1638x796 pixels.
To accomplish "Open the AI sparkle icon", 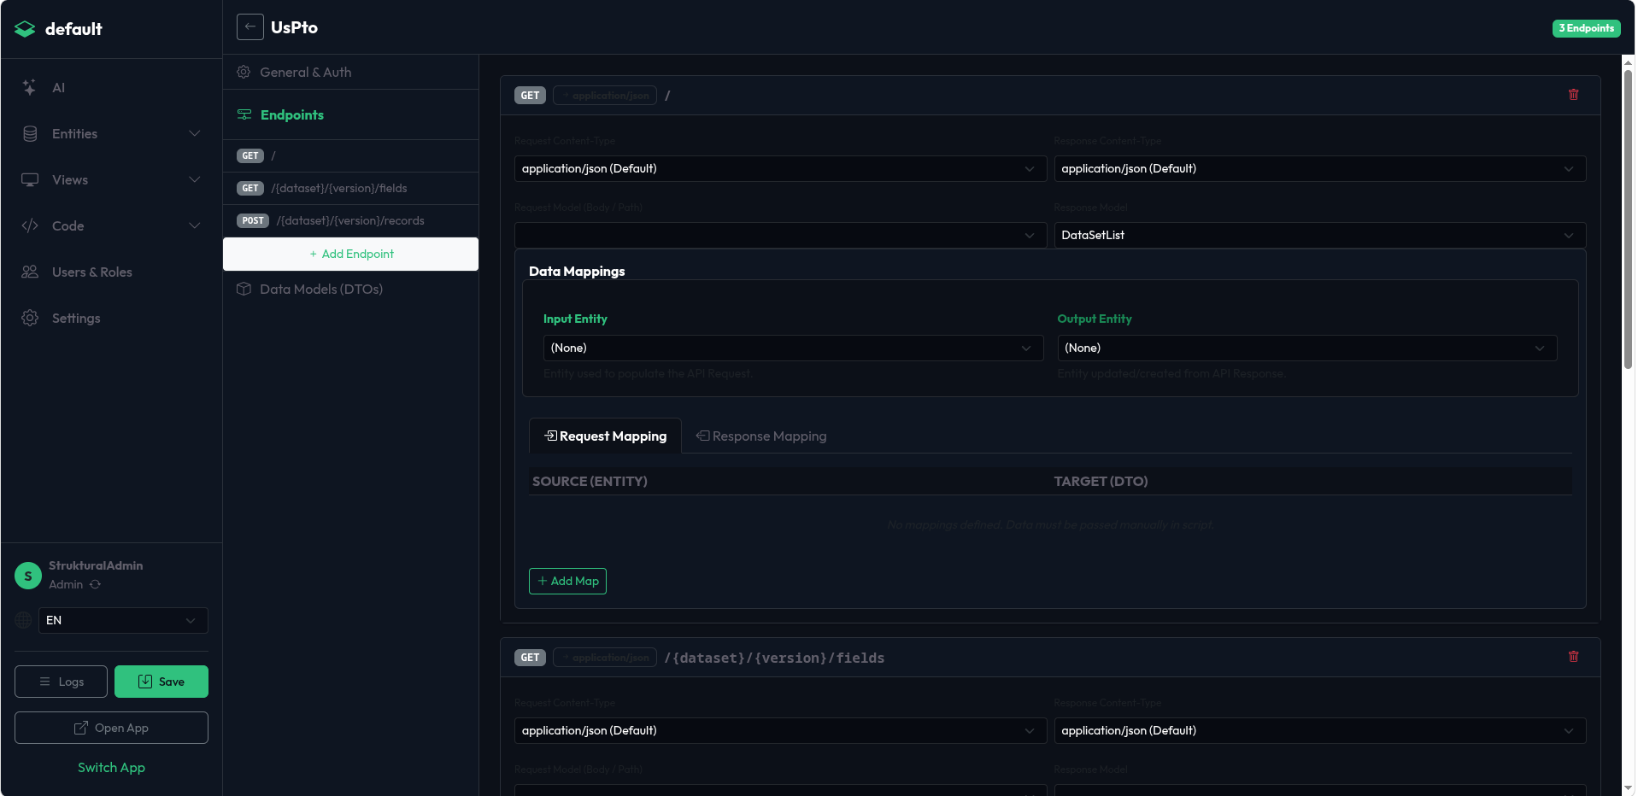I will click(x=30, y=87).
